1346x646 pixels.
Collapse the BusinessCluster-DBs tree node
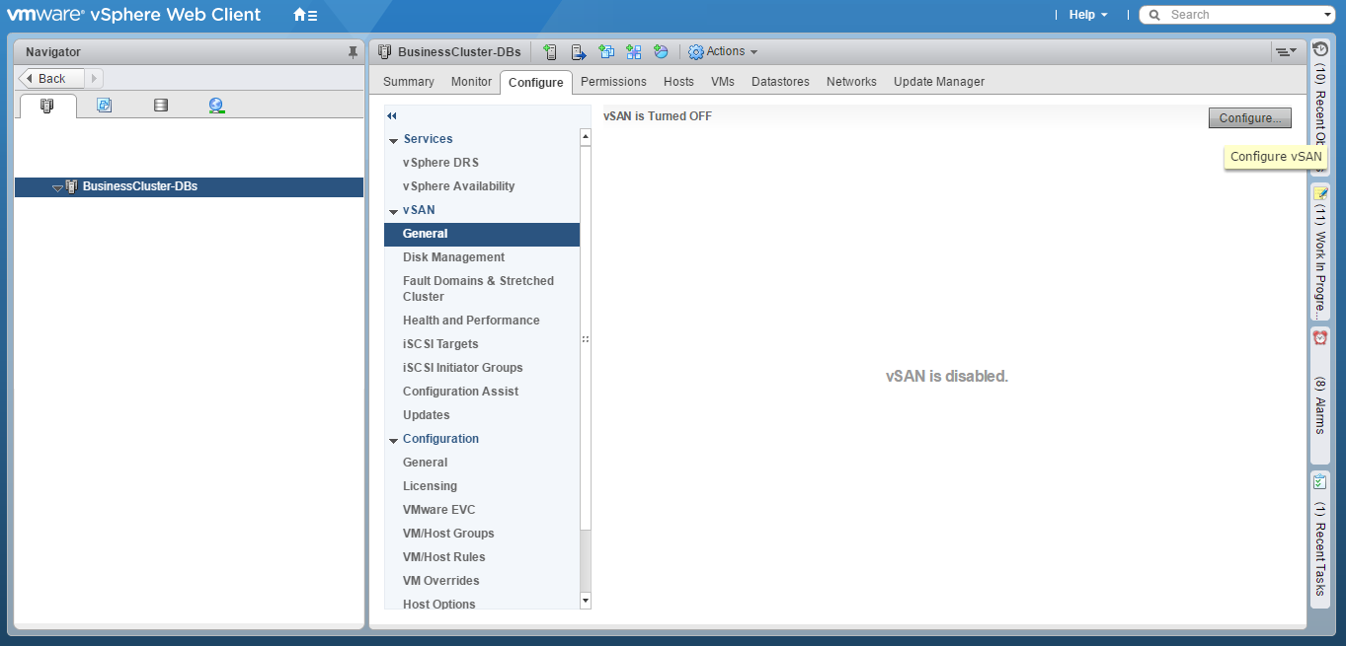57,187
